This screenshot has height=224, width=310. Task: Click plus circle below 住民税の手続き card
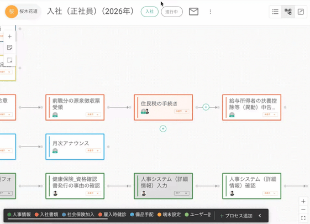tap(163, 129)
